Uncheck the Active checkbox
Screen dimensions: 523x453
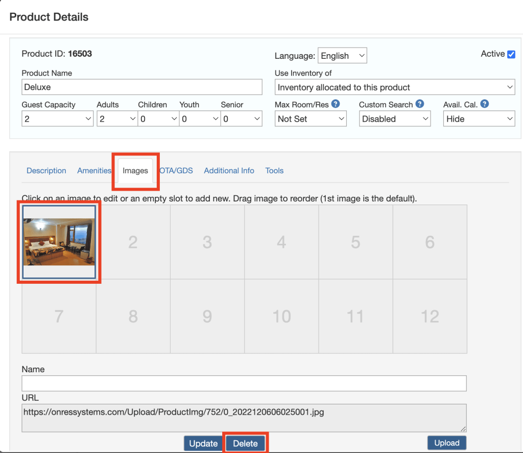click(x=511, y=54)
